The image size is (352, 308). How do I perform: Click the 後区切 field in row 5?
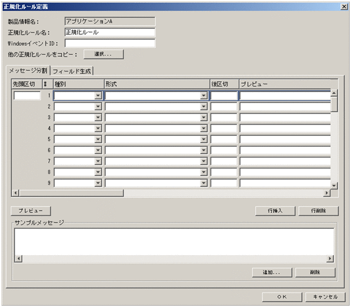pyautogui.click(x=224, y=140)
